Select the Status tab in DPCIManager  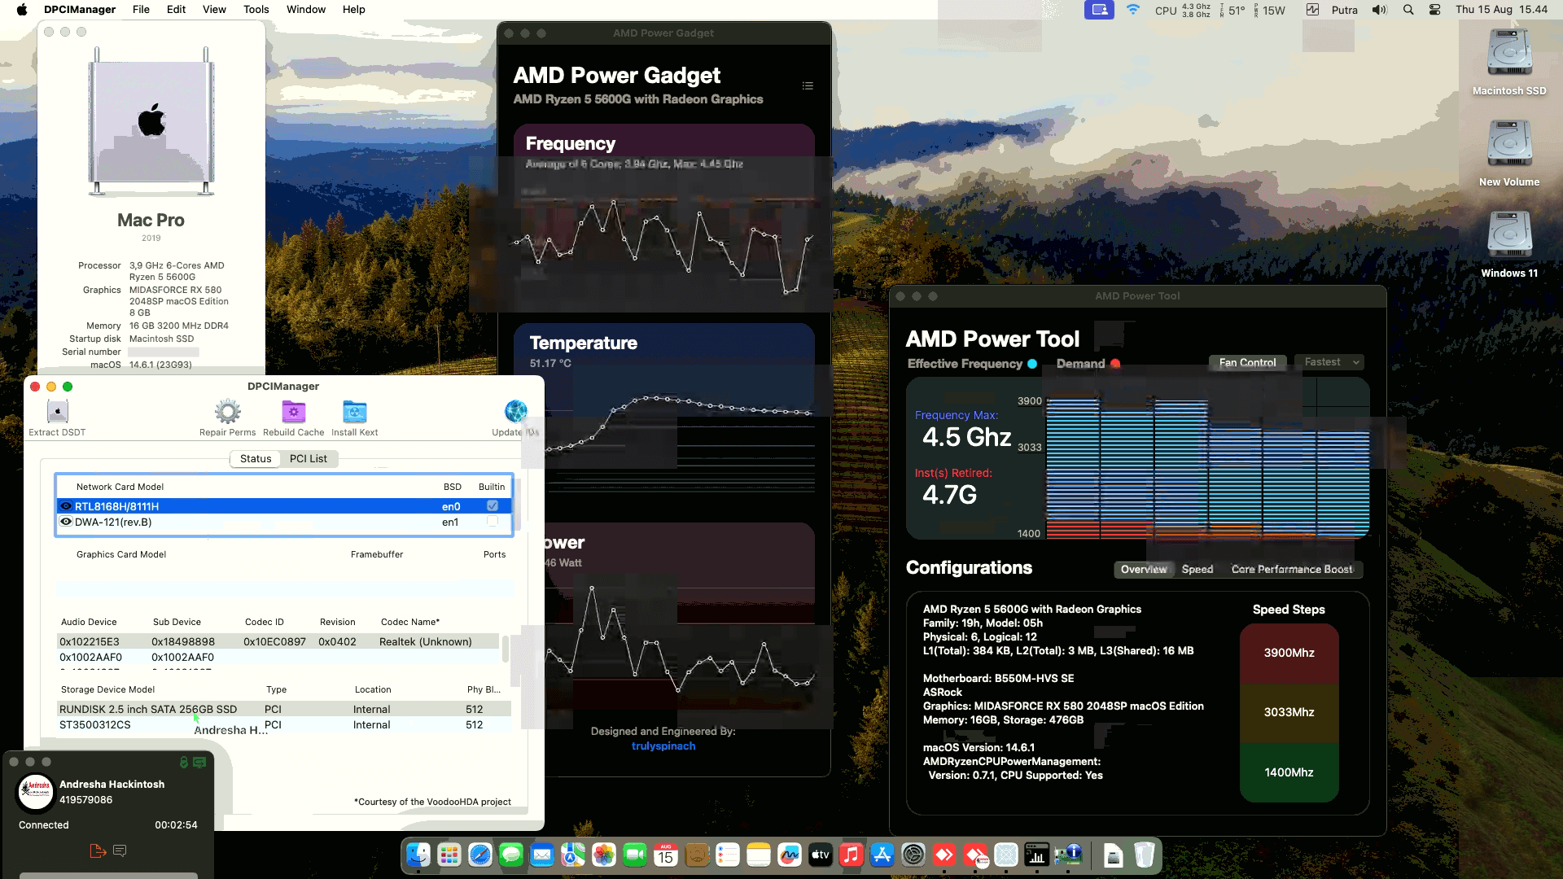[x=256, y=458]
